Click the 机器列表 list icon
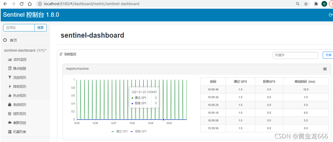The width and height of the screenshot is (333, 142). pyautogui.click(x=10, y=132)
